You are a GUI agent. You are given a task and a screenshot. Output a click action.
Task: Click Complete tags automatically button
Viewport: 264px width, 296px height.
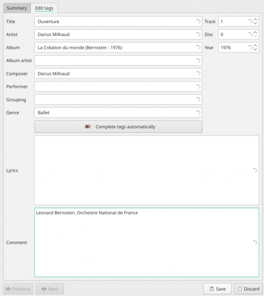(118, 127)
